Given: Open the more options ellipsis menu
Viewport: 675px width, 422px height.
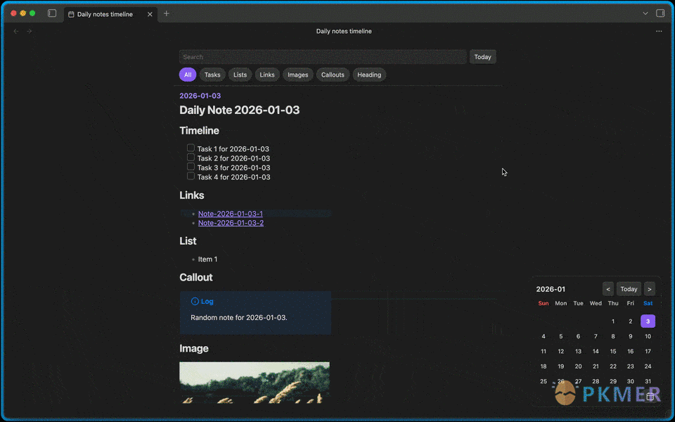Looking at the screenshot, I should pos(659,31).
